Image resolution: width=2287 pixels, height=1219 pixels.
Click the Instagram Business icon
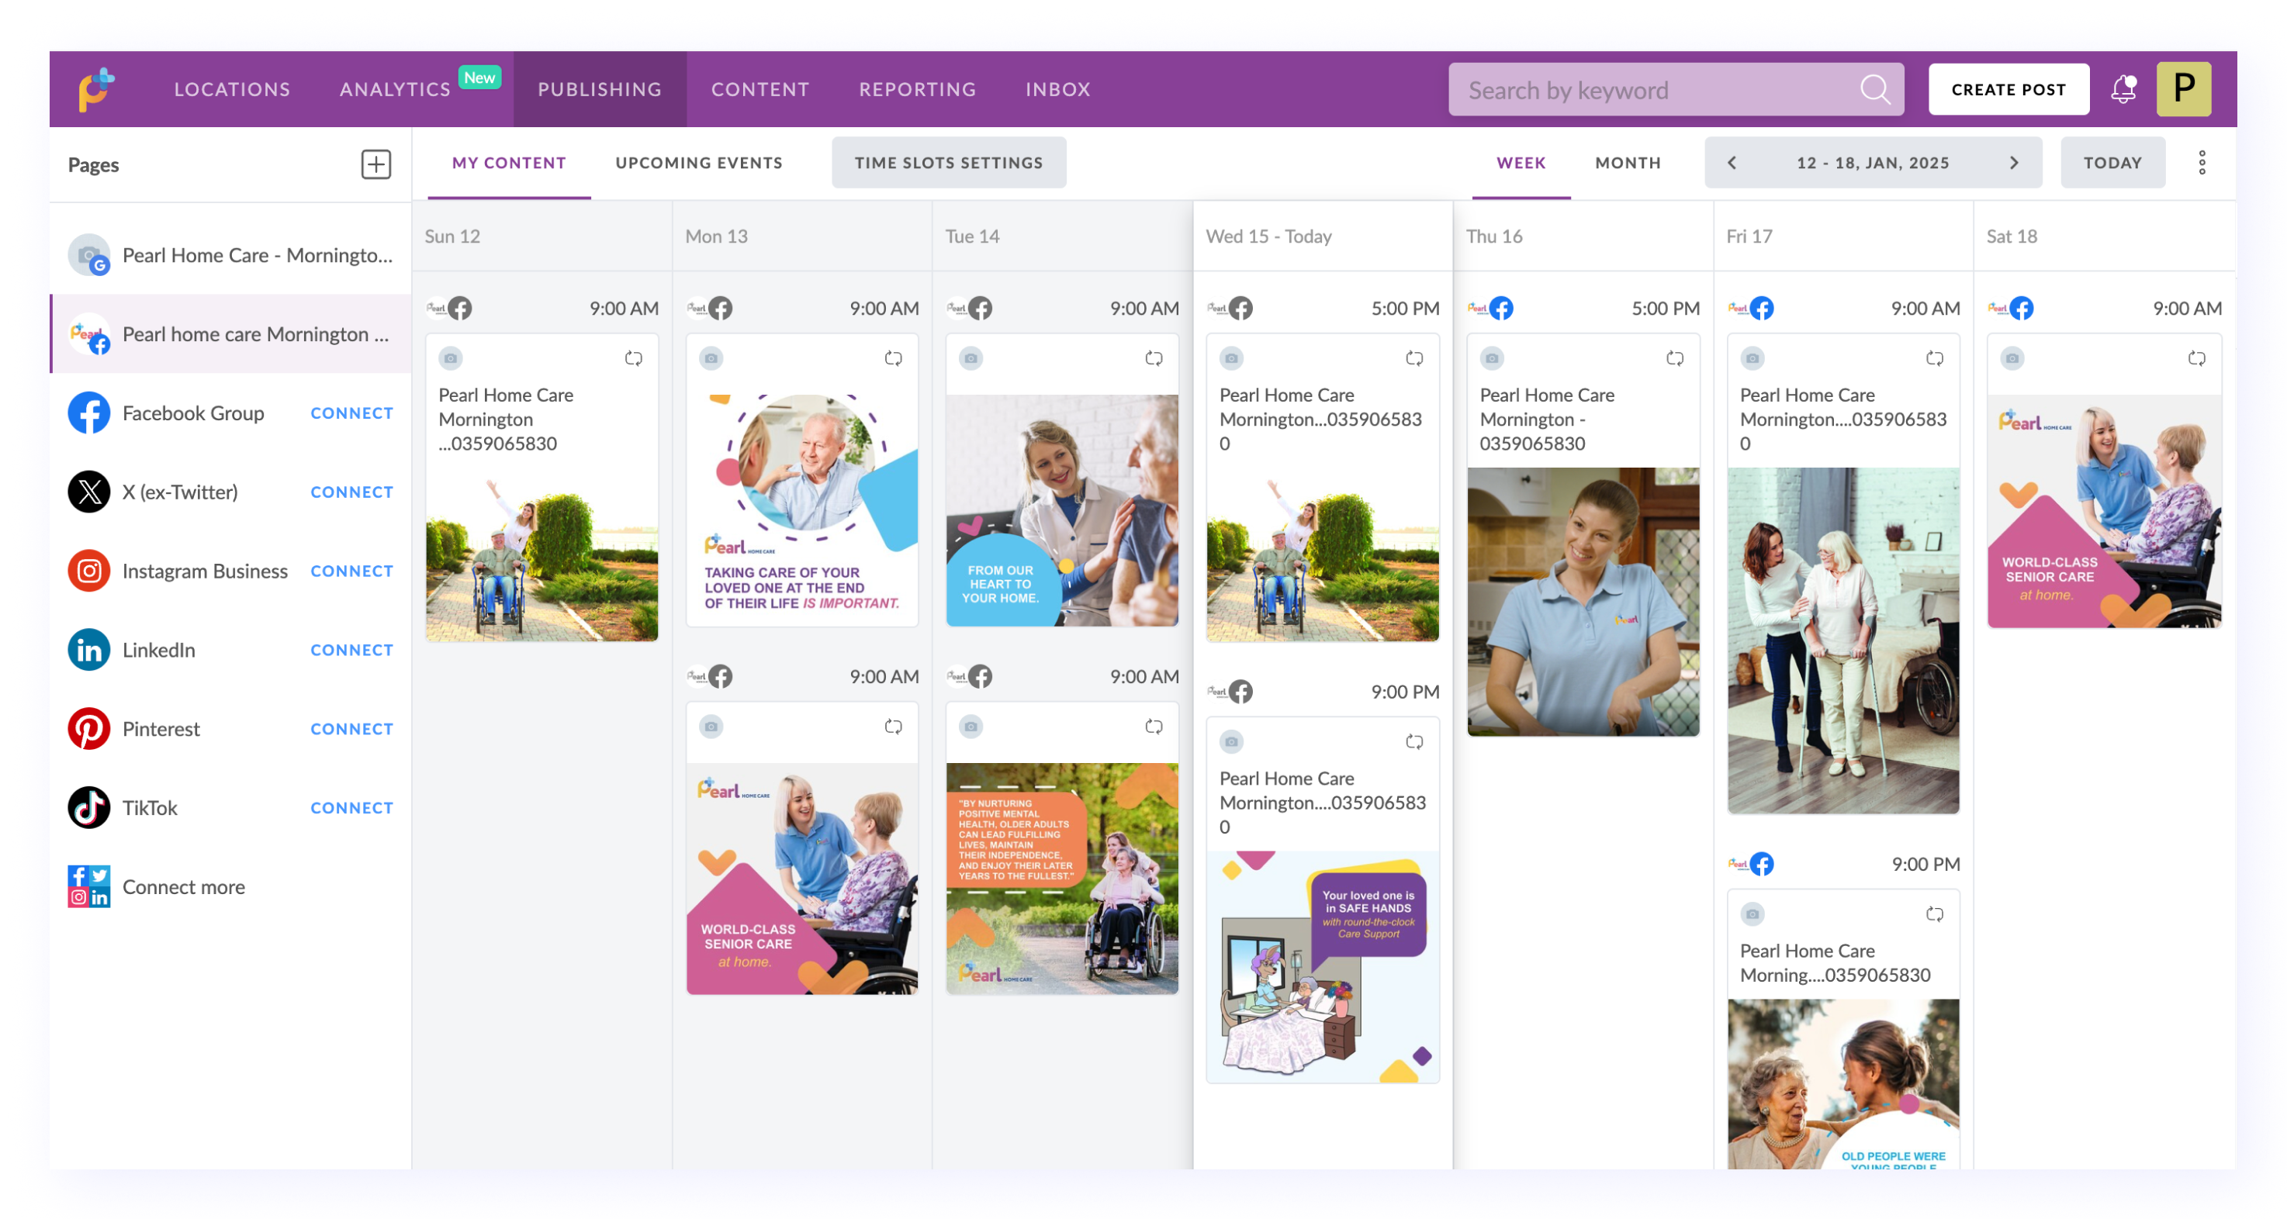click(x=88, y=571)
